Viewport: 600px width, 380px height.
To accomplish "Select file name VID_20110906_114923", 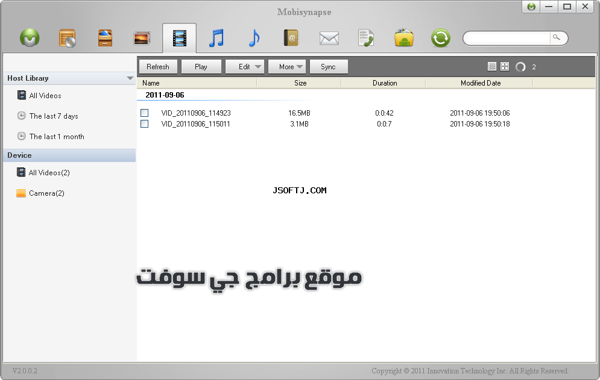I will [x=196, y=113].
